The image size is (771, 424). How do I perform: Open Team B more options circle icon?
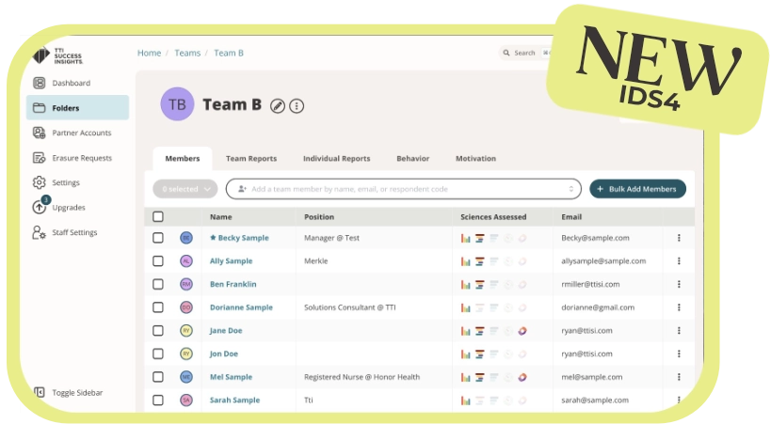pos(297,105)
